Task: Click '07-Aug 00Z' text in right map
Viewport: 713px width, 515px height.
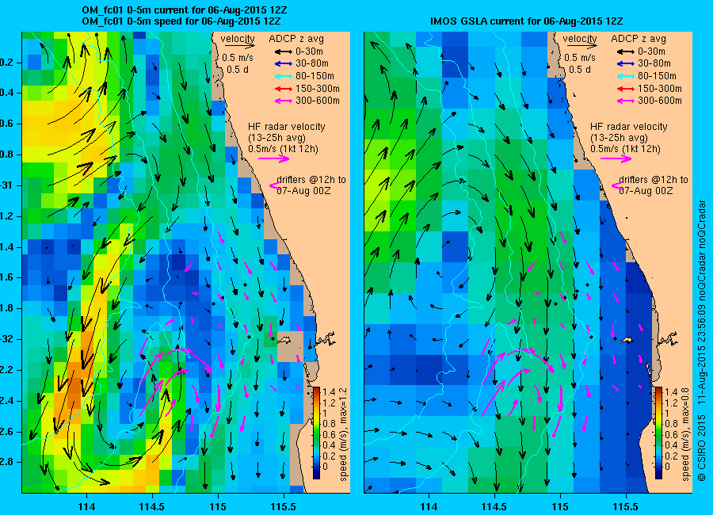Action: (x=646, y=191)
